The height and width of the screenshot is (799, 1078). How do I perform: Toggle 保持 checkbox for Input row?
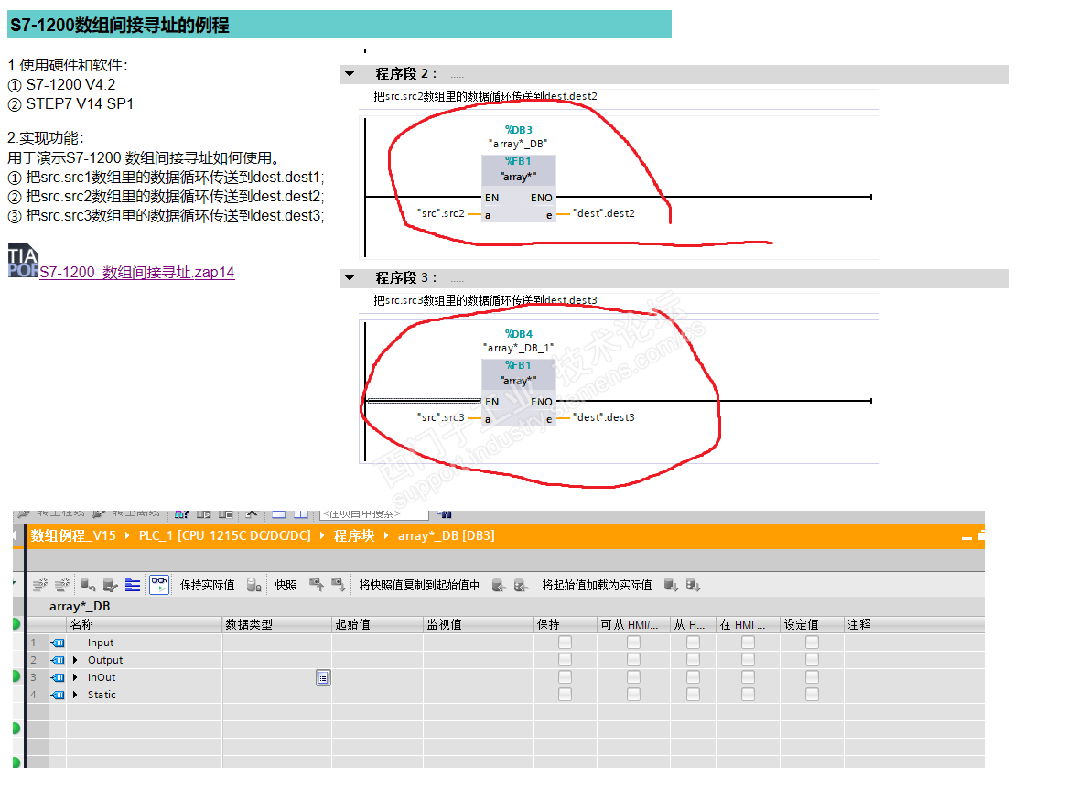566,642
